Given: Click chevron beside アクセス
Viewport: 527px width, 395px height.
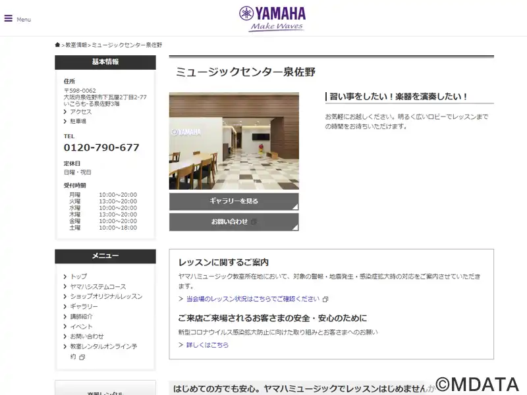Looking at the screenshot, I should pyautogui.click(x=65, y=112).
